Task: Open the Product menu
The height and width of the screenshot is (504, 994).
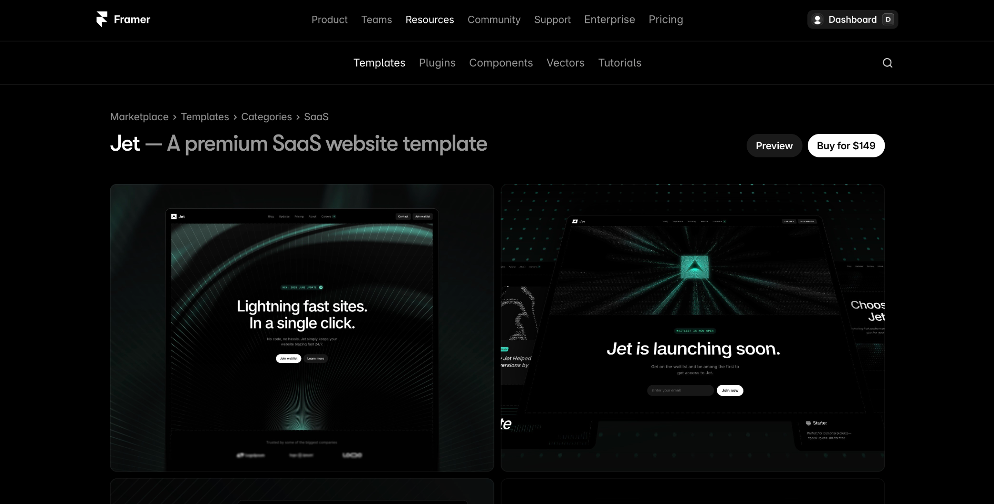Action: tap(329, 20)
